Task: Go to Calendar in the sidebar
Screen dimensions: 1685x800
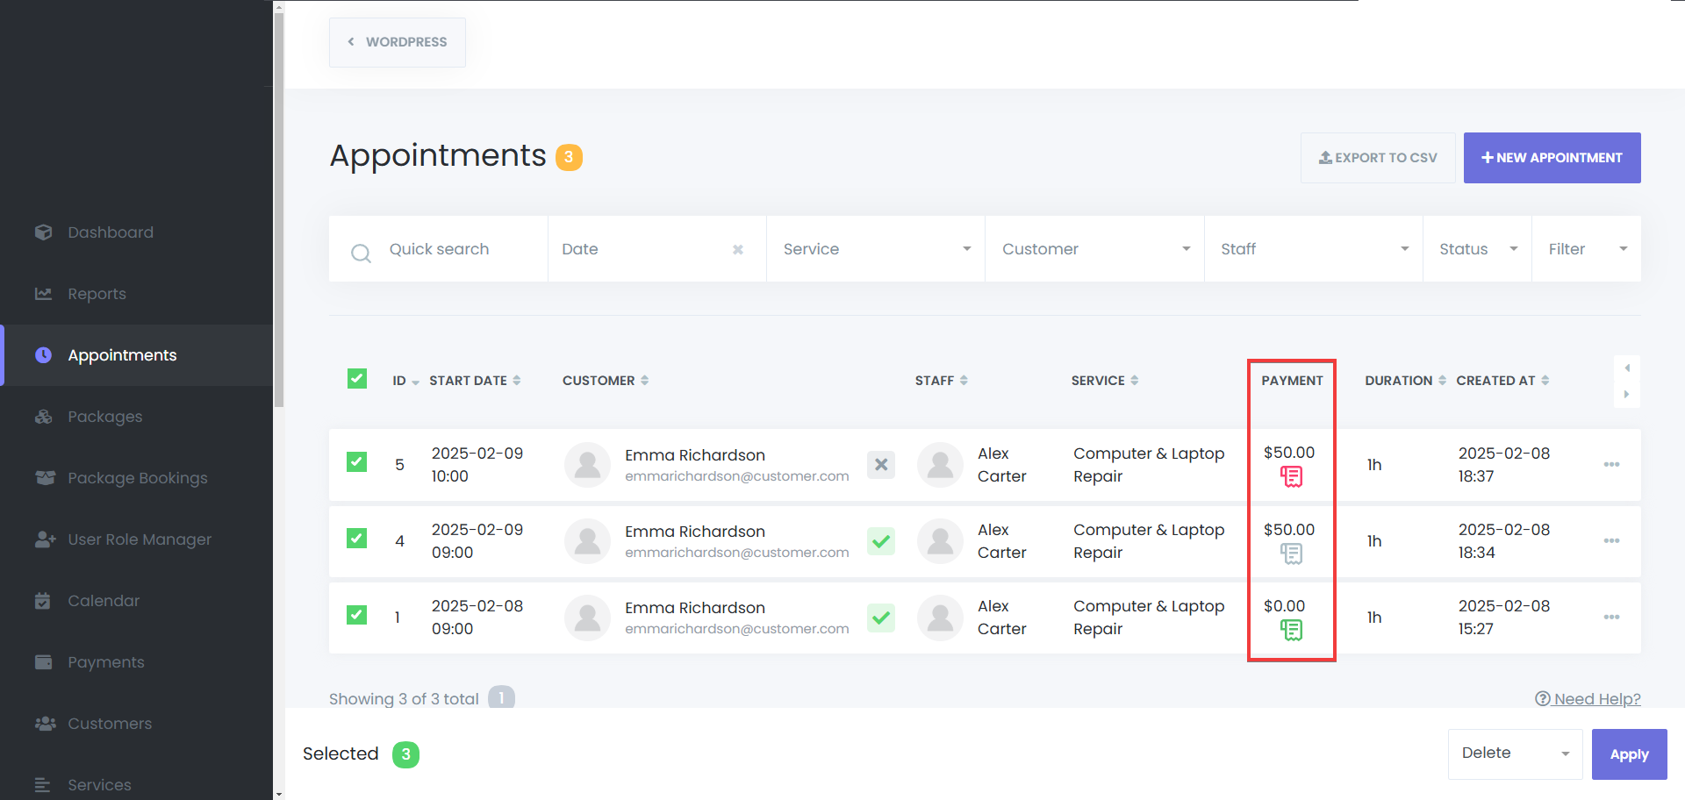Action: 104,601
